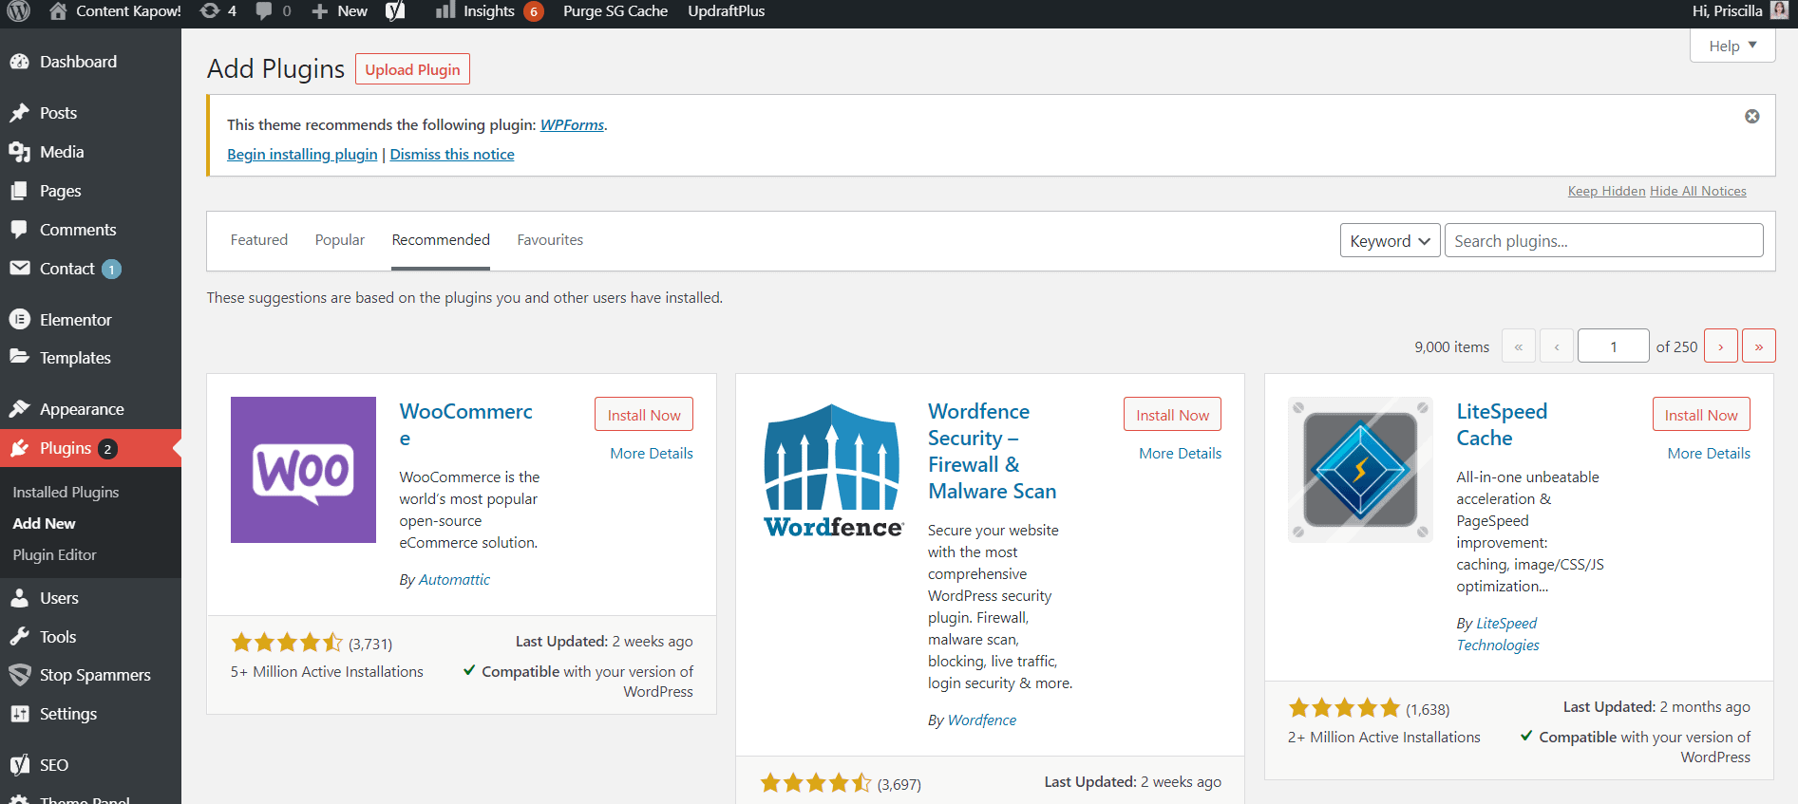This screenshot has height=804, width=1798.
Task: Dismiss the WPForms notice with X icon
Action: (x=1752, y=116)
